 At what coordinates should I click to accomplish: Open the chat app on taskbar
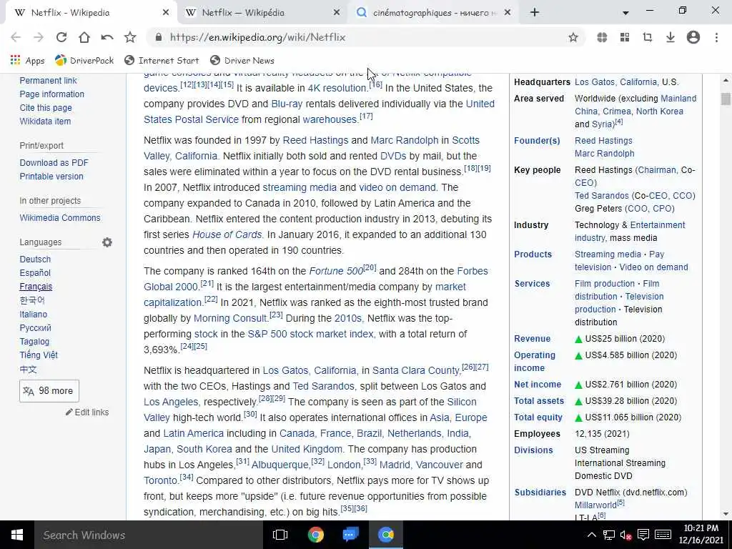[350, 535]
